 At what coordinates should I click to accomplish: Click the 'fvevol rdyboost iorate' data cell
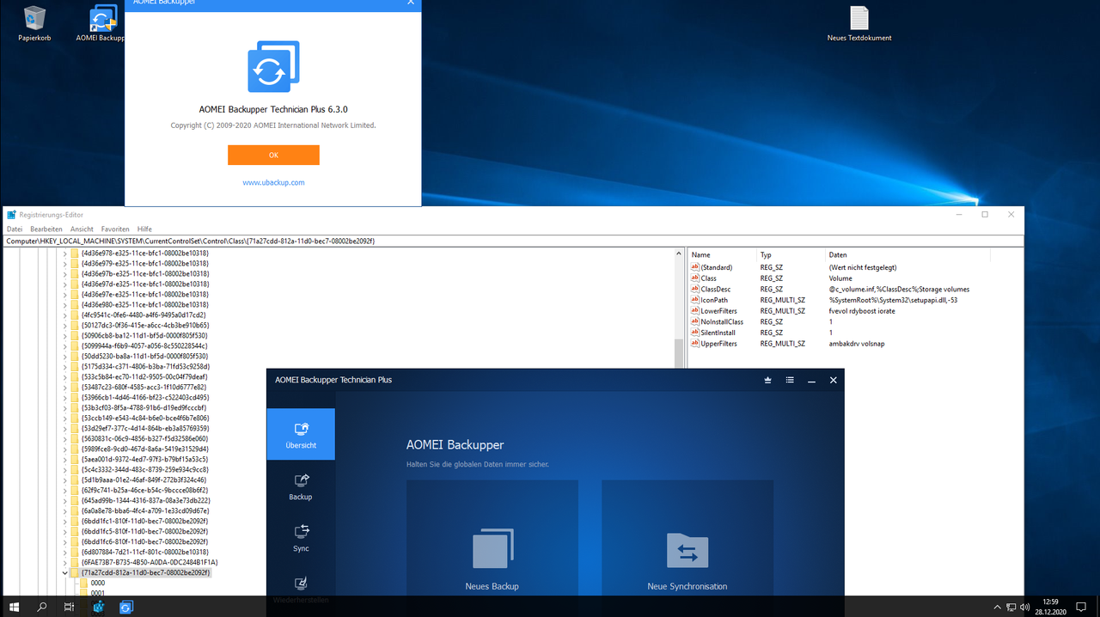click(x=862, y=311)
